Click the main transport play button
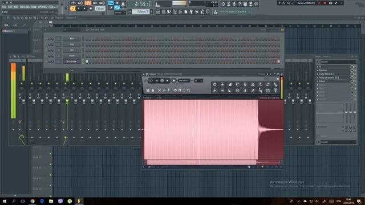Viewport: 365px width, 205px height. [79, 9]
